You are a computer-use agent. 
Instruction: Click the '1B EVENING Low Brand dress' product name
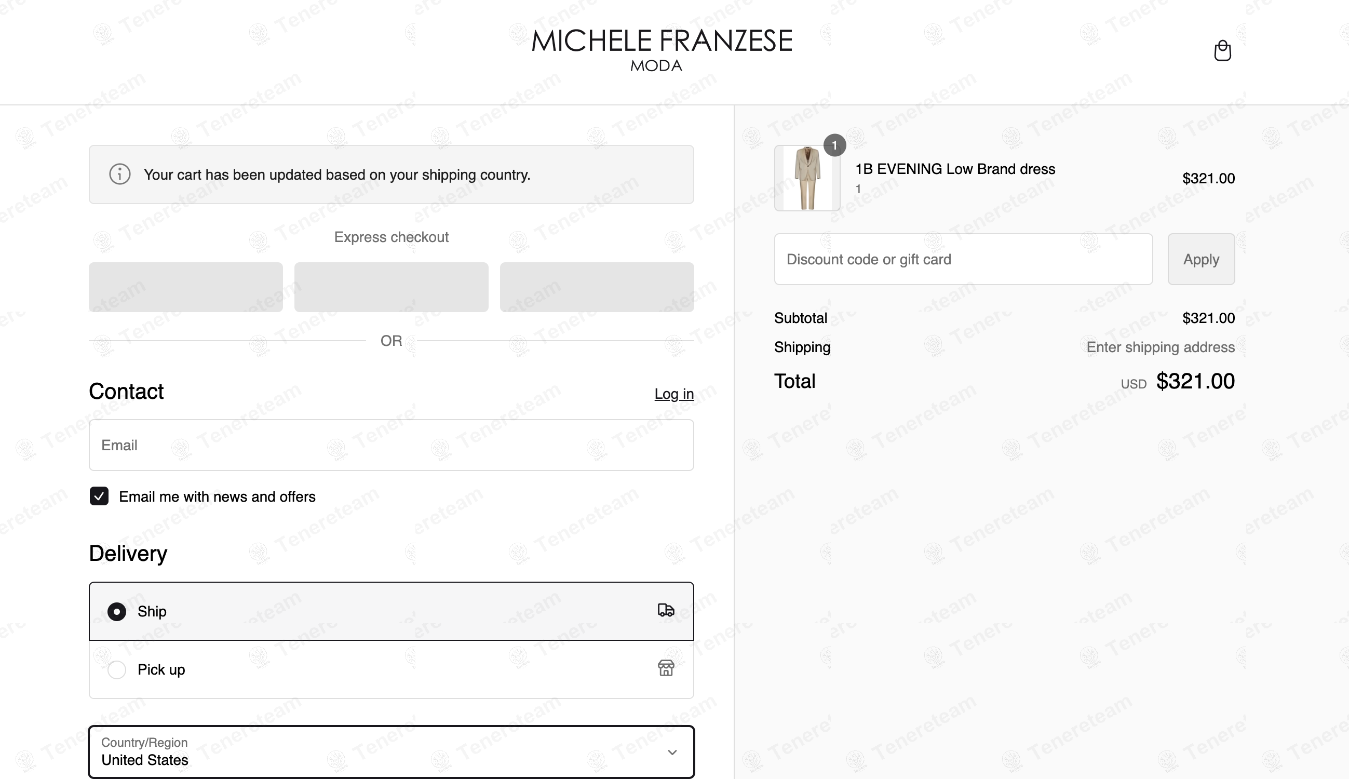955,169
